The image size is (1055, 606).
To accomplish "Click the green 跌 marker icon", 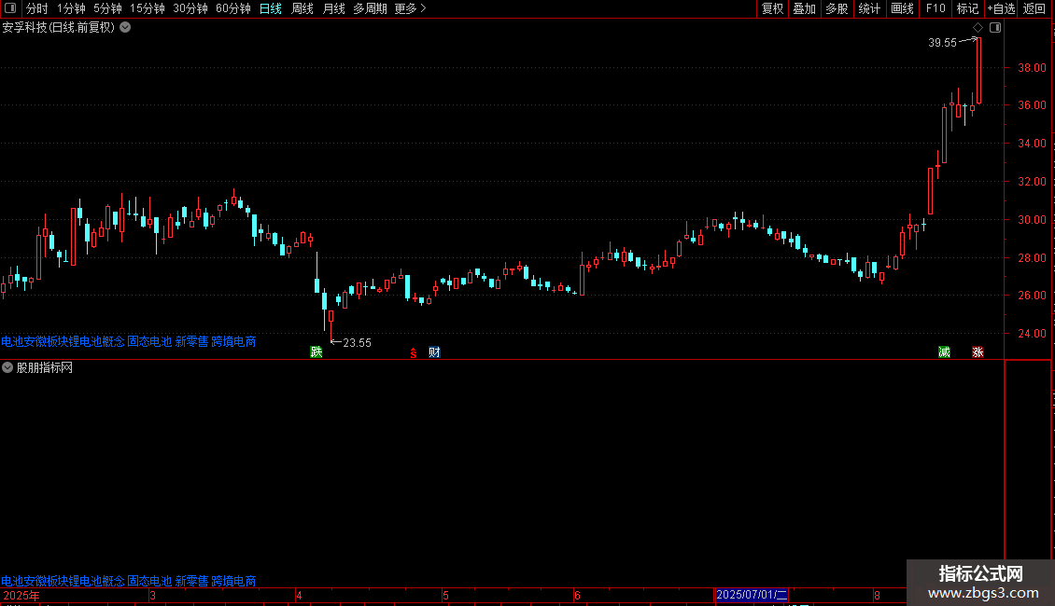I will (316, 352).
